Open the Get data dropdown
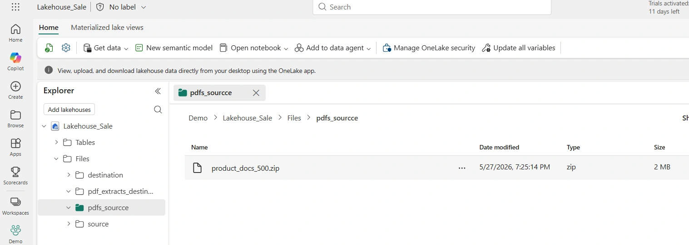This screenshot has height=245, width=689. coord(106,48)
